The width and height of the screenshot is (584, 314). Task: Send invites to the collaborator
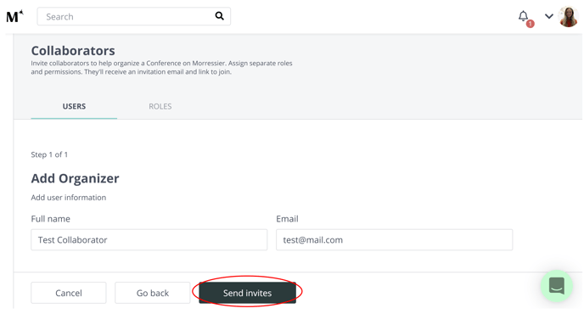pyautogui.click(x=247, y=293)
